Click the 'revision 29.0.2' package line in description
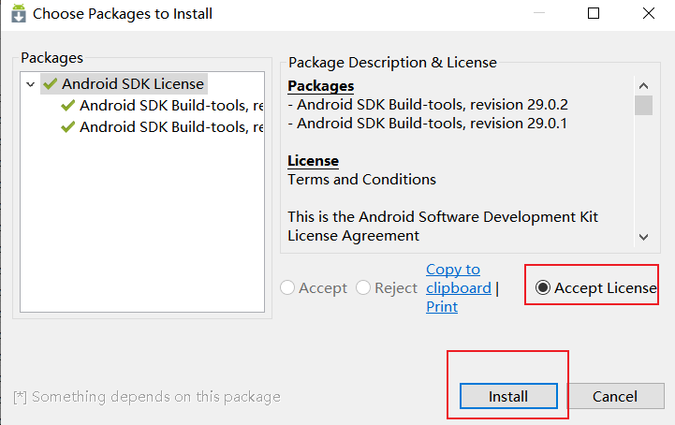This screenshot has height=425, width=675. [x=428, y=105]
